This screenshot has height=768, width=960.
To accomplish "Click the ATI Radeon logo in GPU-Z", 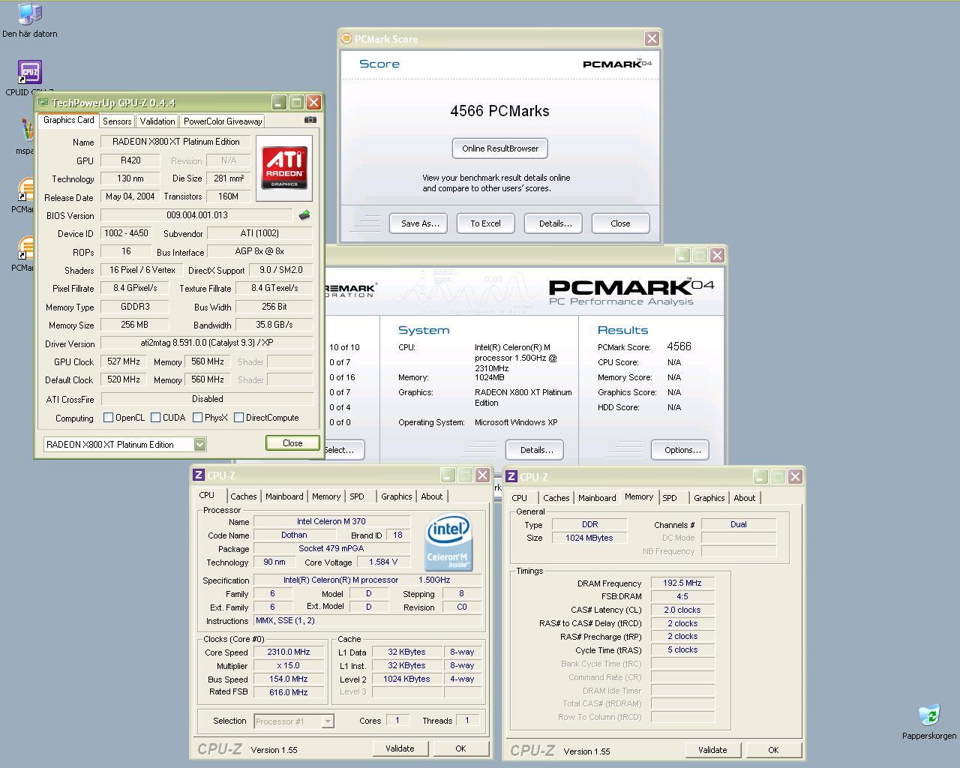I will (284, 168).
